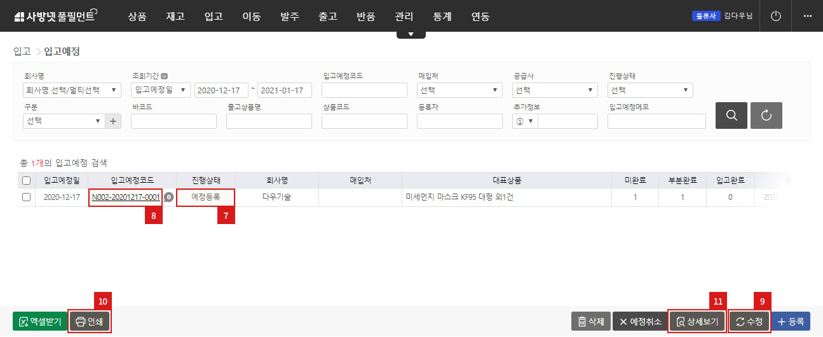Click the 예정등록 status cell
The image size is (823, 337).
click(x=206, y=197)
